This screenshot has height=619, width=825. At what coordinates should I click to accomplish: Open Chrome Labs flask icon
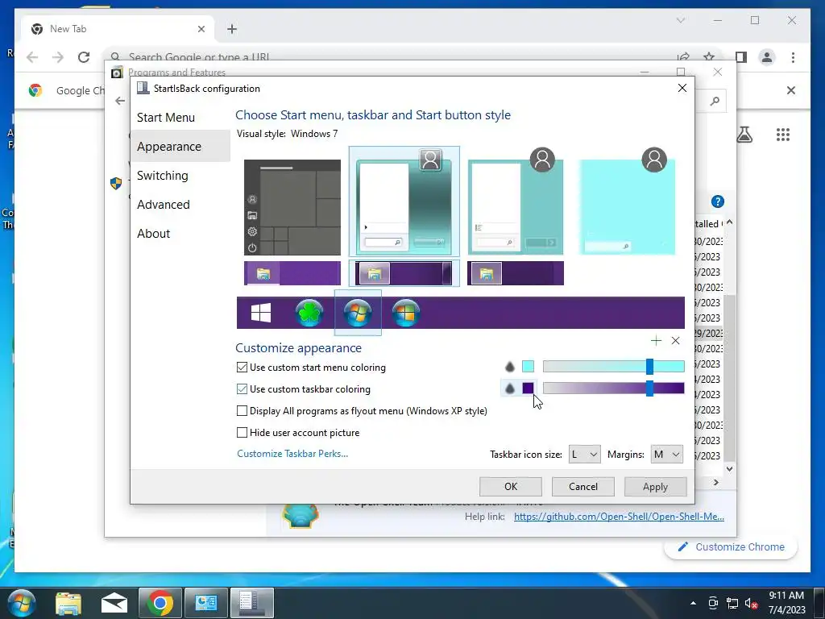[x=744, y=135]
